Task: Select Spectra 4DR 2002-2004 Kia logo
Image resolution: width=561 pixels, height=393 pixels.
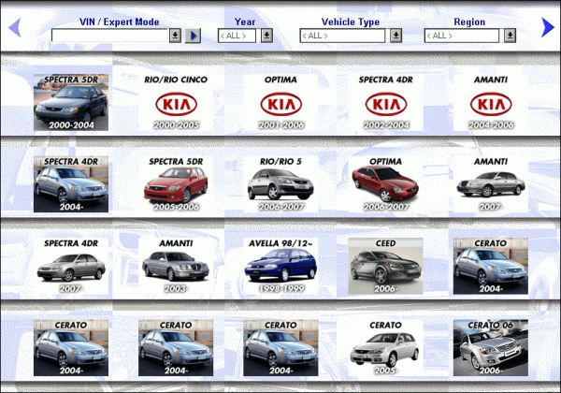Action: click(385, 102)
